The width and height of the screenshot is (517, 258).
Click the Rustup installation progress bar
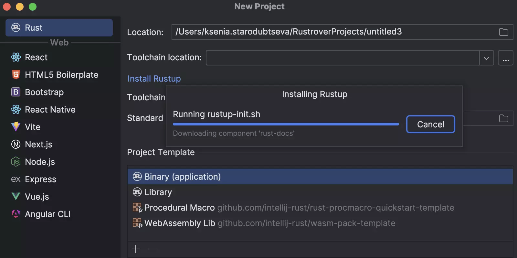pos(286,124)
